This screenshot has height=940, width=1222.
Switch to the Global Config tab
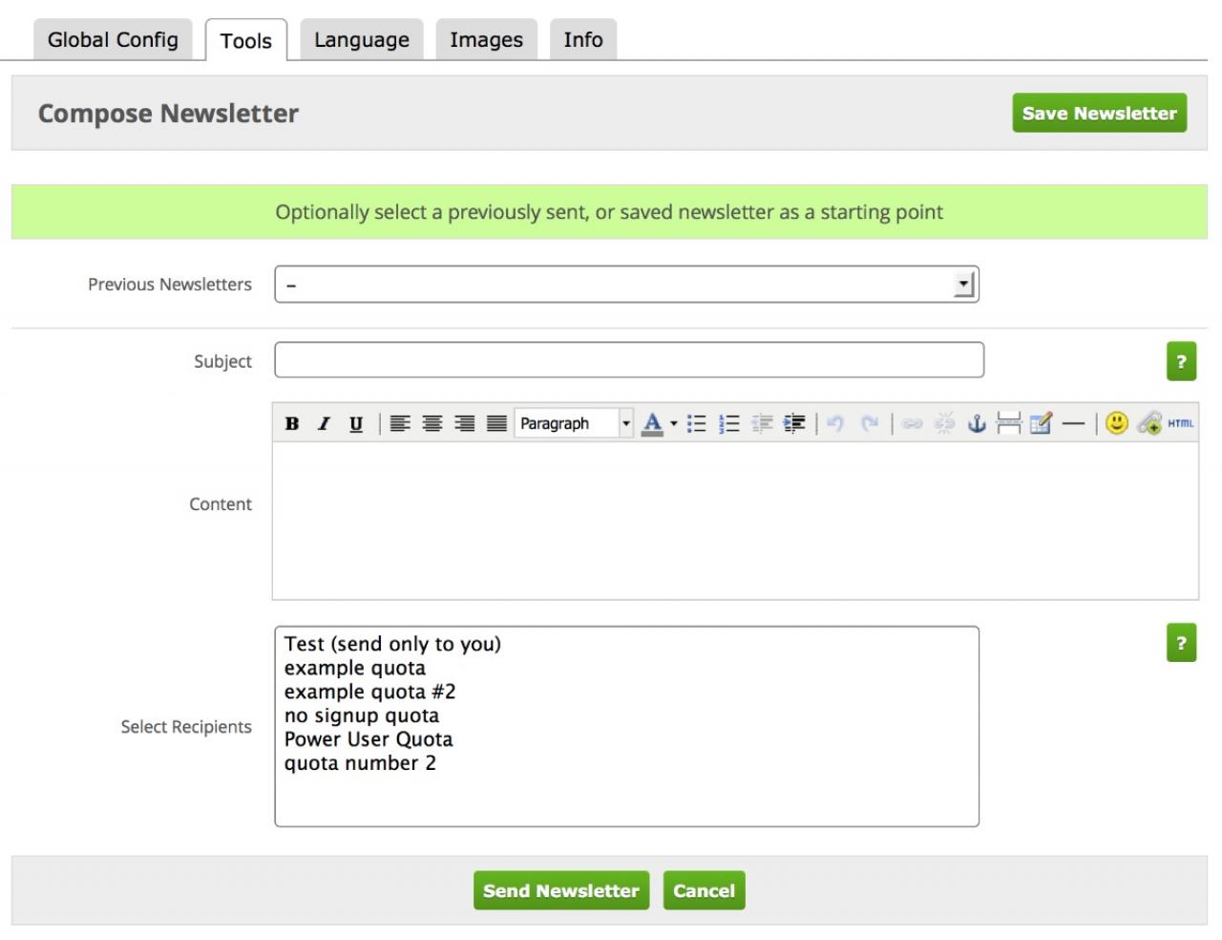tap(113, 40)
